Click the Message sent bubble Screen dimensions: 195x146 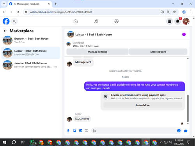(83, 62)
